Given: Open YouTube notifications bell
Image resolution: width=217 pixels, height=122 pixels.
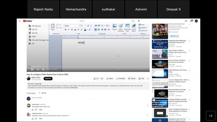Looking at the screenshot, I should 191,21.
